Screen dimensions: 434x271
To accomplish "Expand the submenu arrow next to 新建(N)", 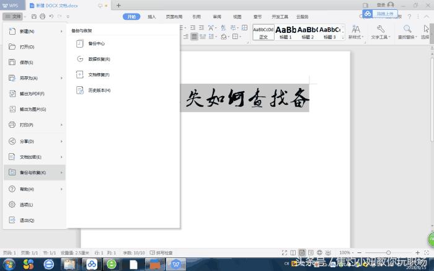I will coord(61,31).
